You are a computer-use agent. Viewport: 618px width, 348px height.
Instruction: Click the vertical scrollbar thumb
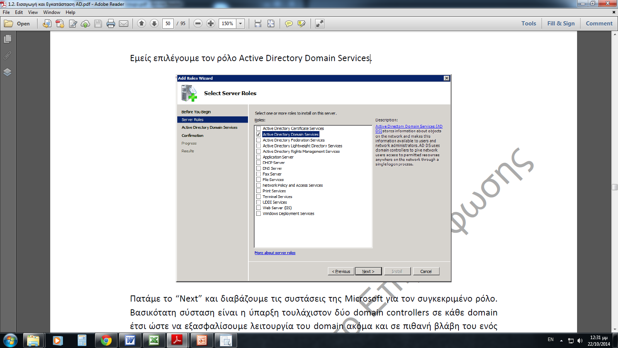[615, 187]
